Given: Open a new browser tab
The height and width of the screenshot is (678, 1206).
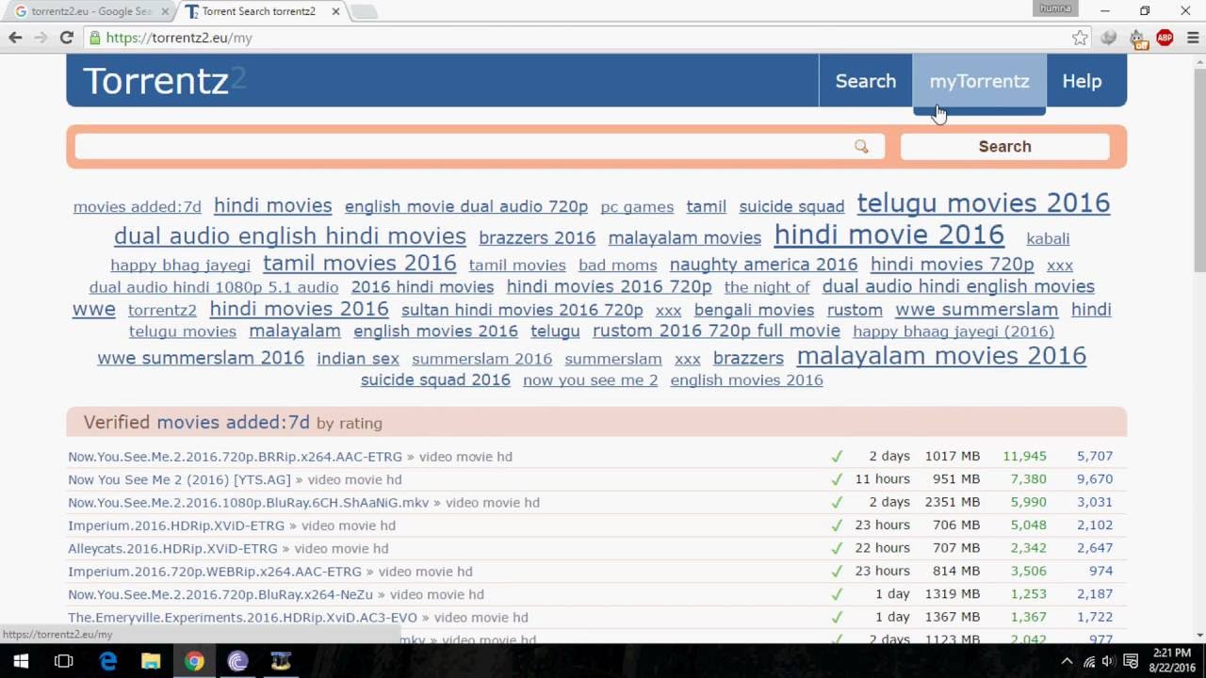Looking at the screenshot, I should click(x=363, y=12).
